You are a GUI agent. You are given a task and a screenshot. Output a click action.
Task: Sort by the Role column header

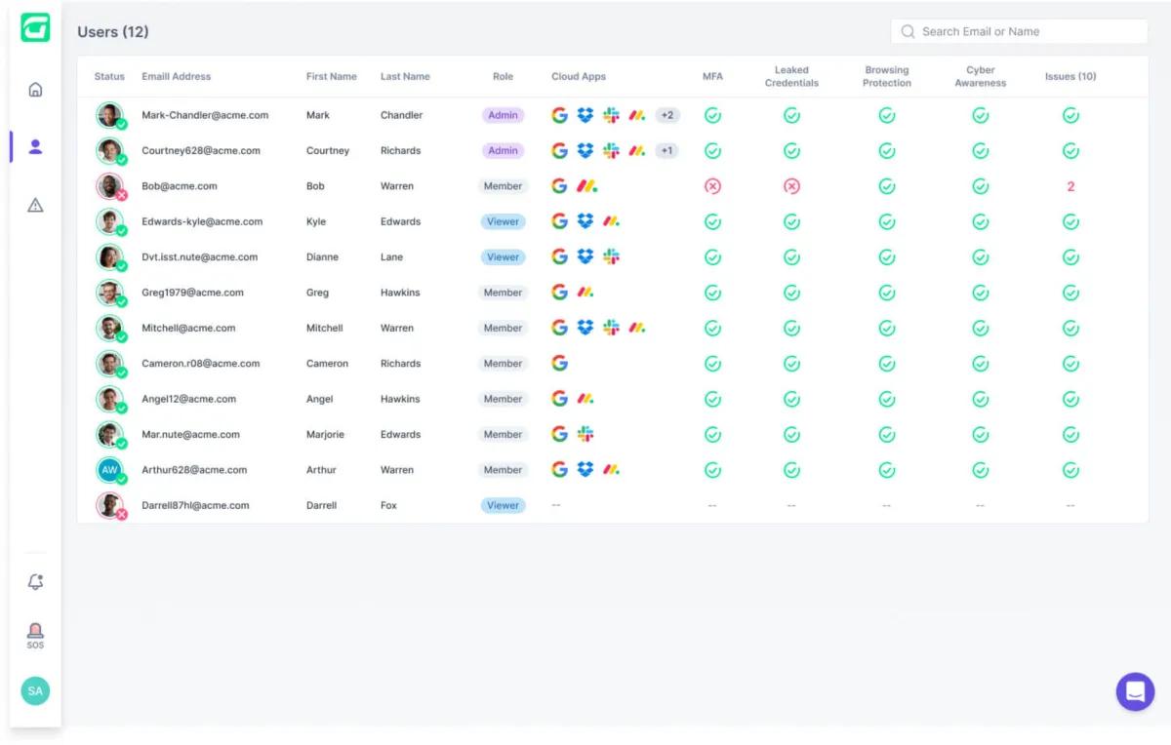point(503,77)
